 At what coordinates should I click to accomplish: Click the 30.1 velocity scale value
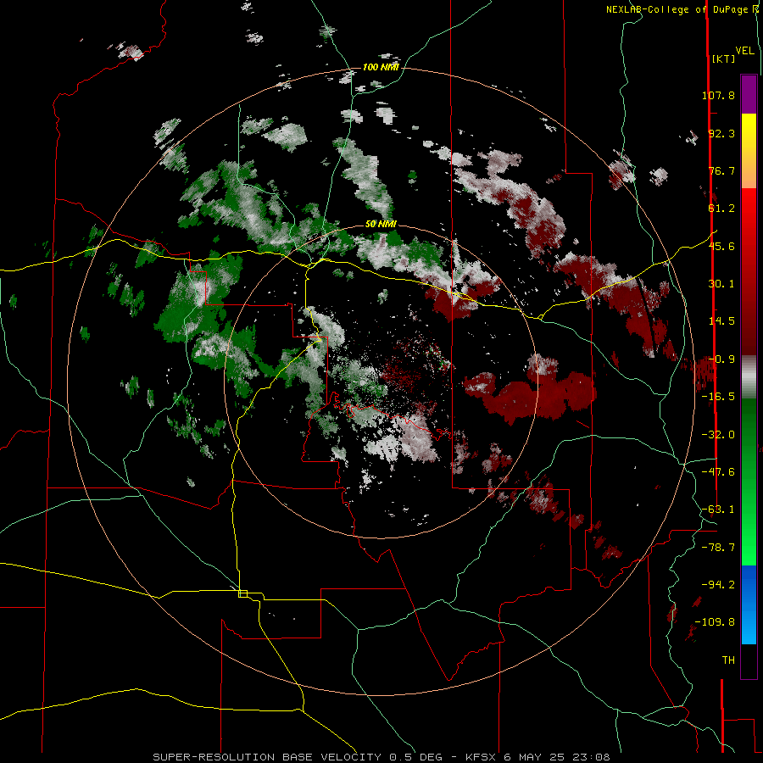[x=721, y=284]
